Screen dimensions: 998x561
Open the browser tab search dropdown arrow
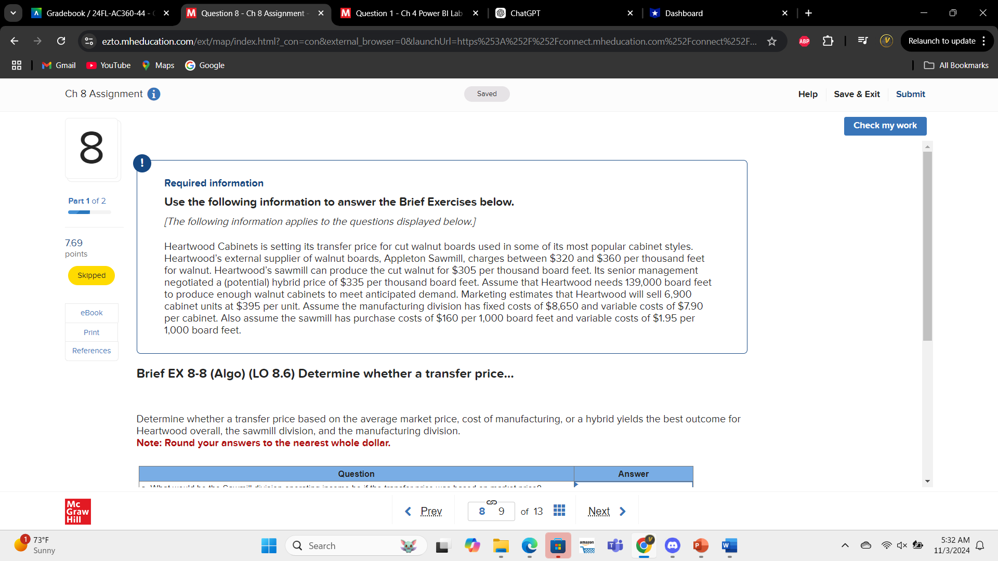(13, 13)
